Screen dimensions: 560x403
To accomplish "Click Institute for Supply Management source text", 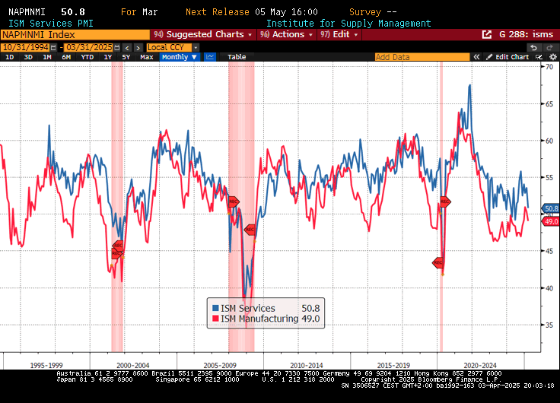I will (348, 24).
